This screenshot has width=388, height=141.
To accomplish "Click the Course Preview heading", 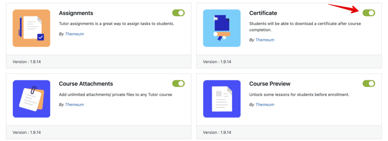I will coord(270,84).
